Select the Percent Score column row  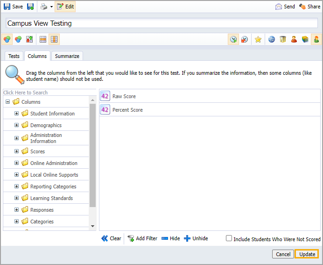point(210,110)
